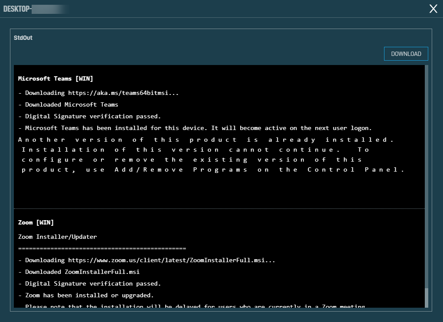Click 'use Add/Remove Programs on the Control Panel' line
The image size is (443, 322).
point(213,170)
